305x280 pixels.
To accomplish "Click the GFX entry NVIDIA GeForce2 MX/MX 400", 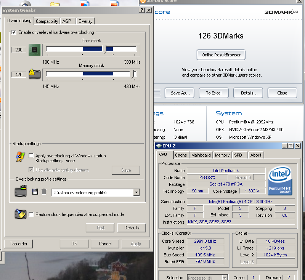I will 256,130.
